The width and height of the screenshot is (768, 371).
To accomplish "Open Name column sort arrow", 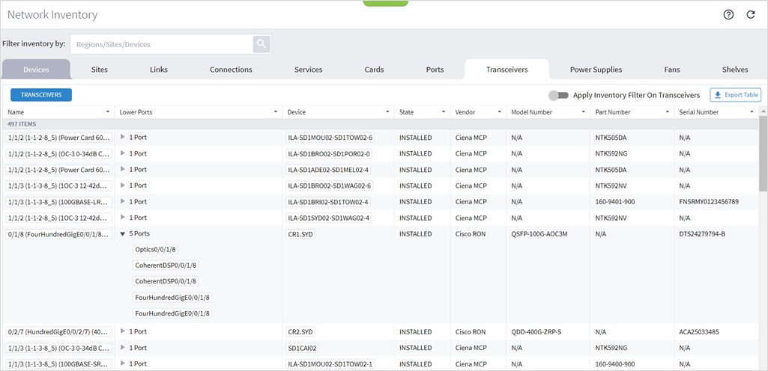I will (x=108, y=112).
